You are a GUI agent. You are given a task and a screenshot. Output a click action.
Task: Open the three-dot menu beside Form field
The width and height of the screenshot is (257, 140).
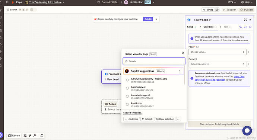tap(249, 64)
